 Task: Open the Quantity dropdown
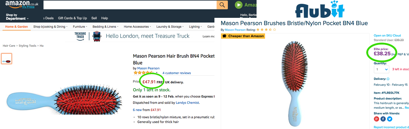[x=381, y=69]
